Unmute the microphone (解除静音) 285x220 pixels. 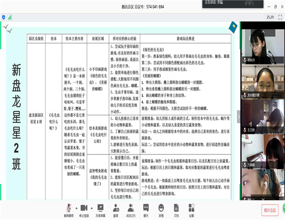pos(68,209)
